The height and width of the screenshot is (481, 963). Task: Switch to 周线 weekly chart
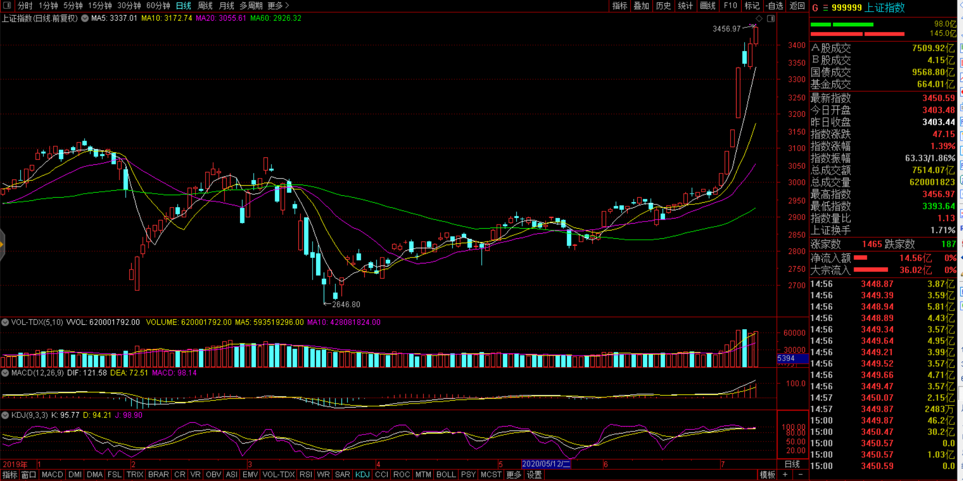click(205, 6)
